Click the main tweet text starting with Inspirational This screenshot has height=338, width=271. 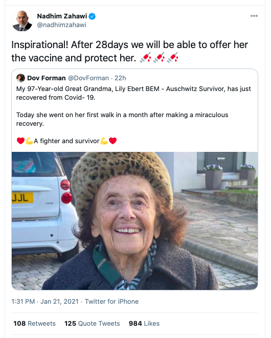click(x=129, y=51)
